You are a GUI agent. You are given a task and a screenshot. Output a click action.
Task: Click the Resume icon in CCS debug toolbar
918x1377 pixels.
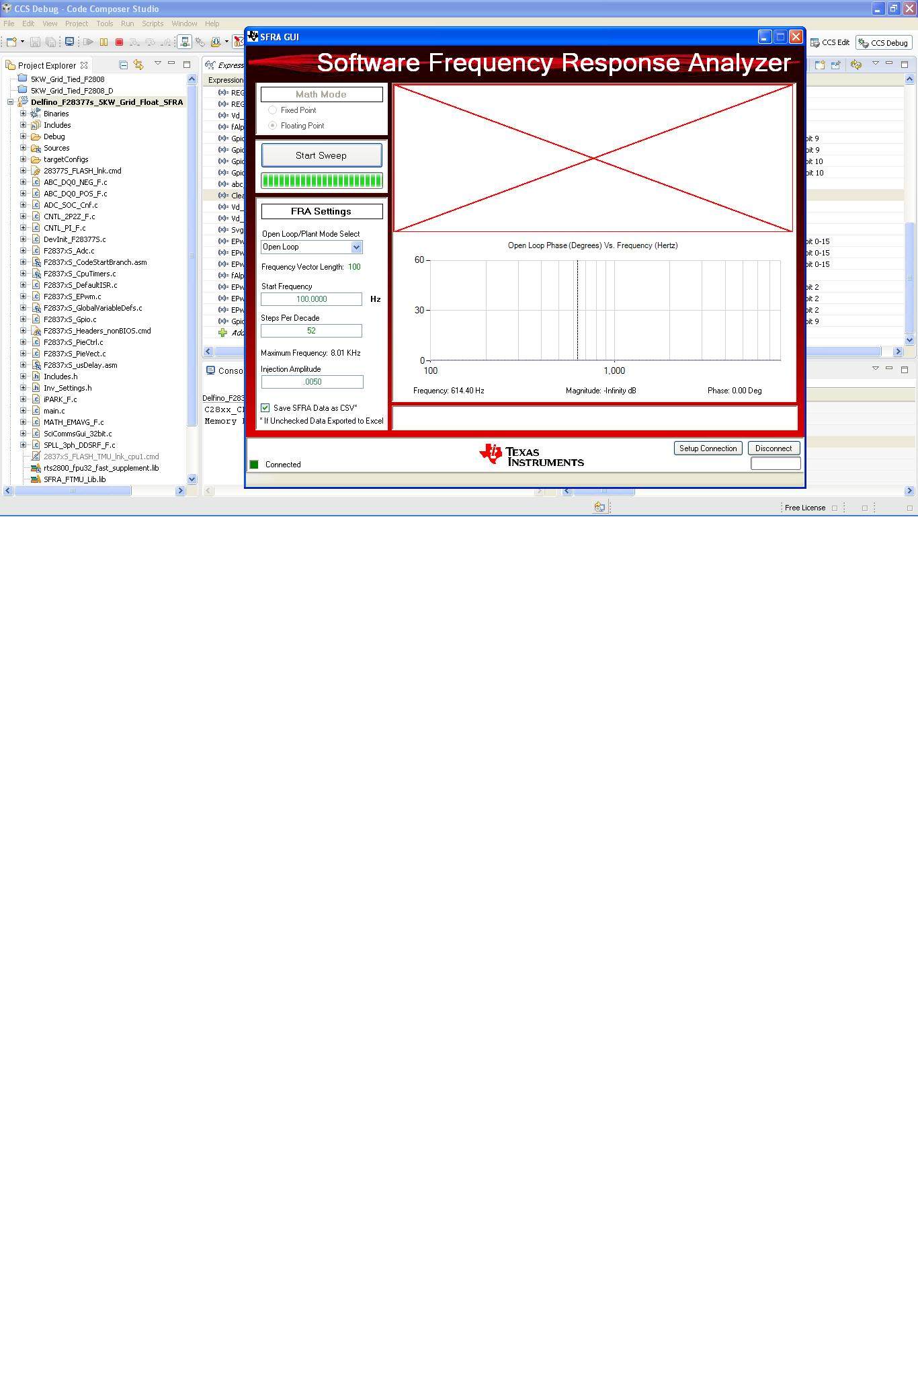coord(88,42)
